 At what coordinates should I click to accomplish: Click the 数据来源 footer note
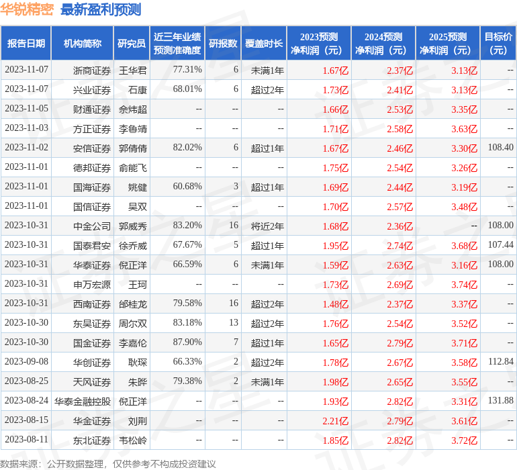click(x=108, y=464)
